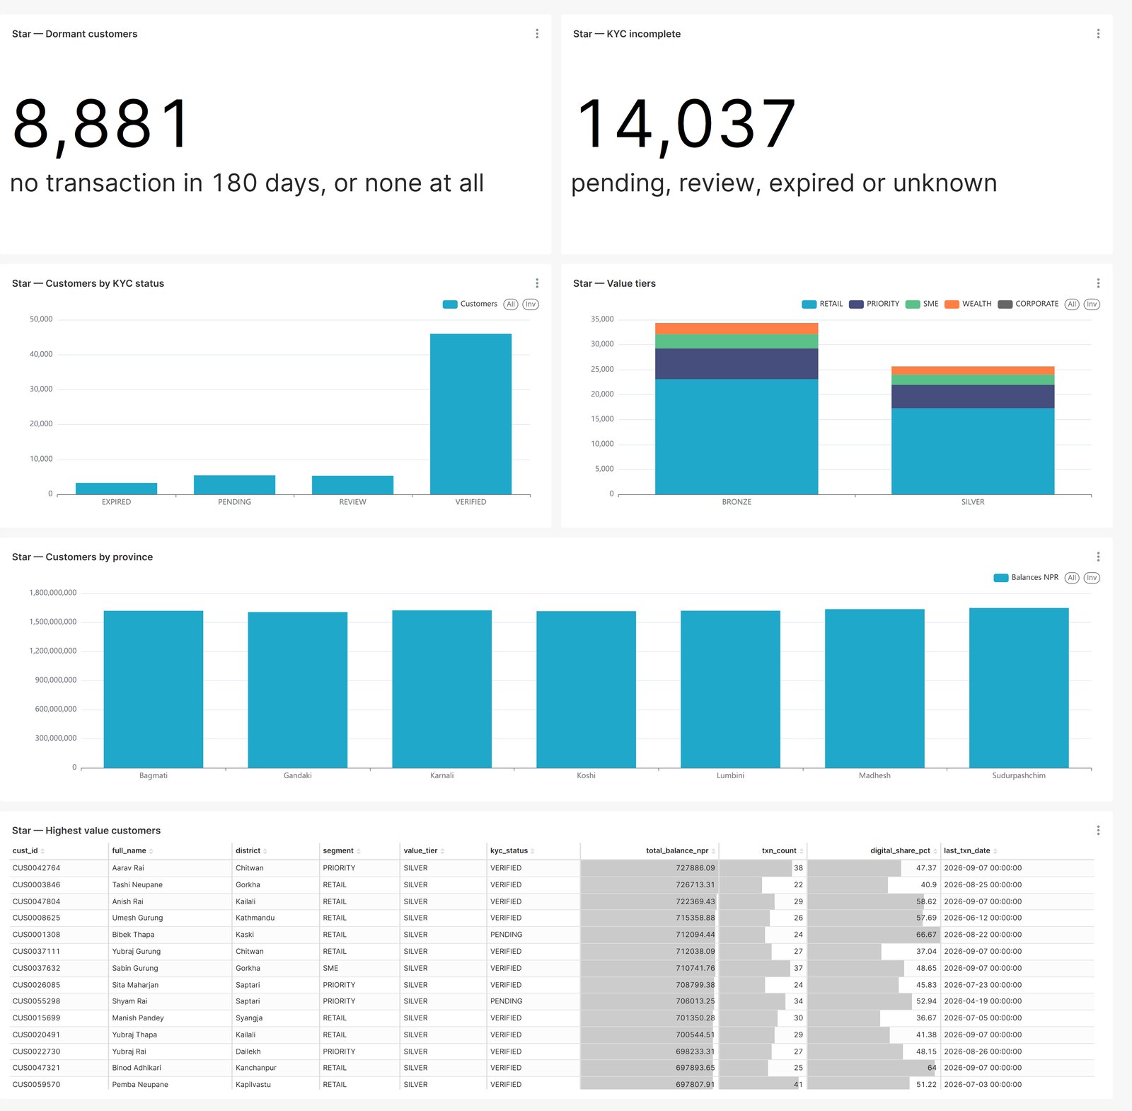1132x1111 pixels.
Task: Toggle the SME series in Value tiers legend
Action: [922, 304]
